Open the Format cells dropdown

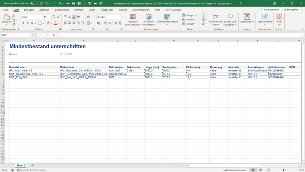(x=188, y=24)
